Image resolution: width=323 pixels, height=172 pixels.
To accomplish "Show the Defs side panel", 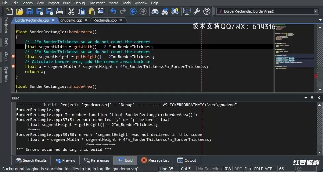I will point(6,42).
